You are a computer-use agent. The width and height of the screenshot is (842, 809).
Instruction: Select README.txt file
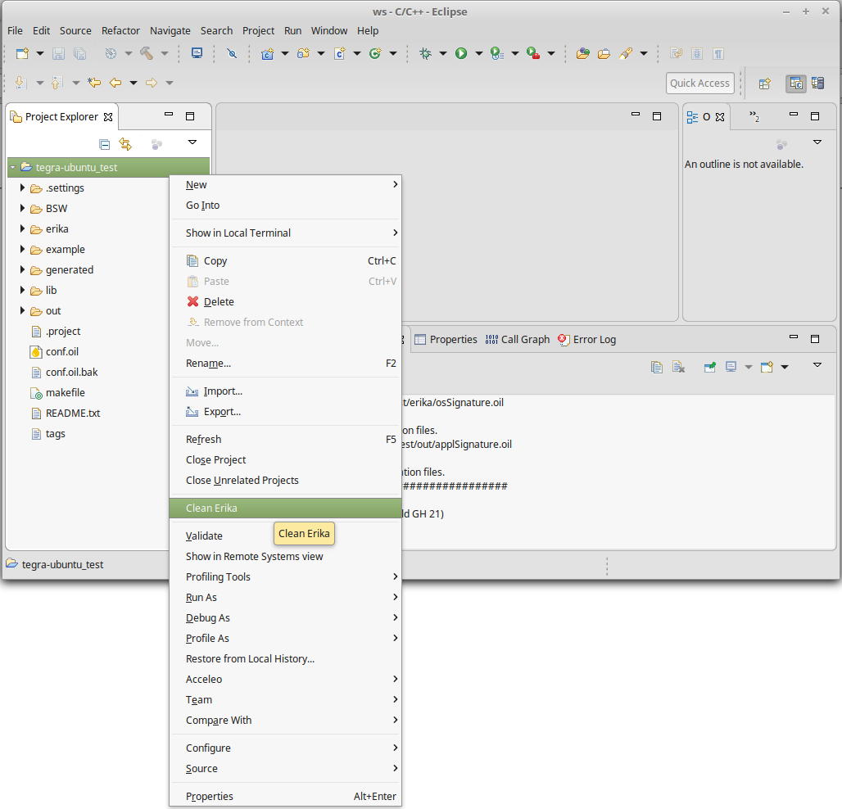(73, 413)
